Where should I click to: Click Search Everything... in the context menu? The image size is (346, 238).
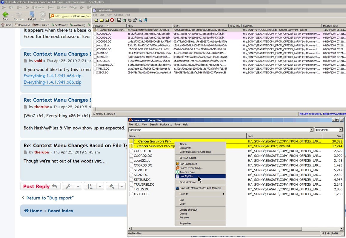click(x=200, y=168)
